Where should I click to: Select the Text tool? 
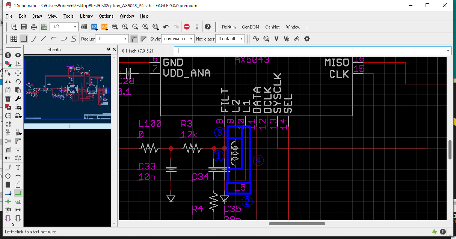pos(18,167)
